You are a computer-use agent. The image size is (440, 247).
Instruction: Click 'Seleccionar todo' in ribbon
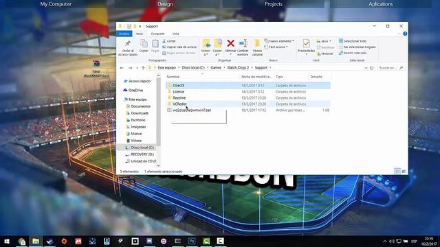tap(353, 41)
